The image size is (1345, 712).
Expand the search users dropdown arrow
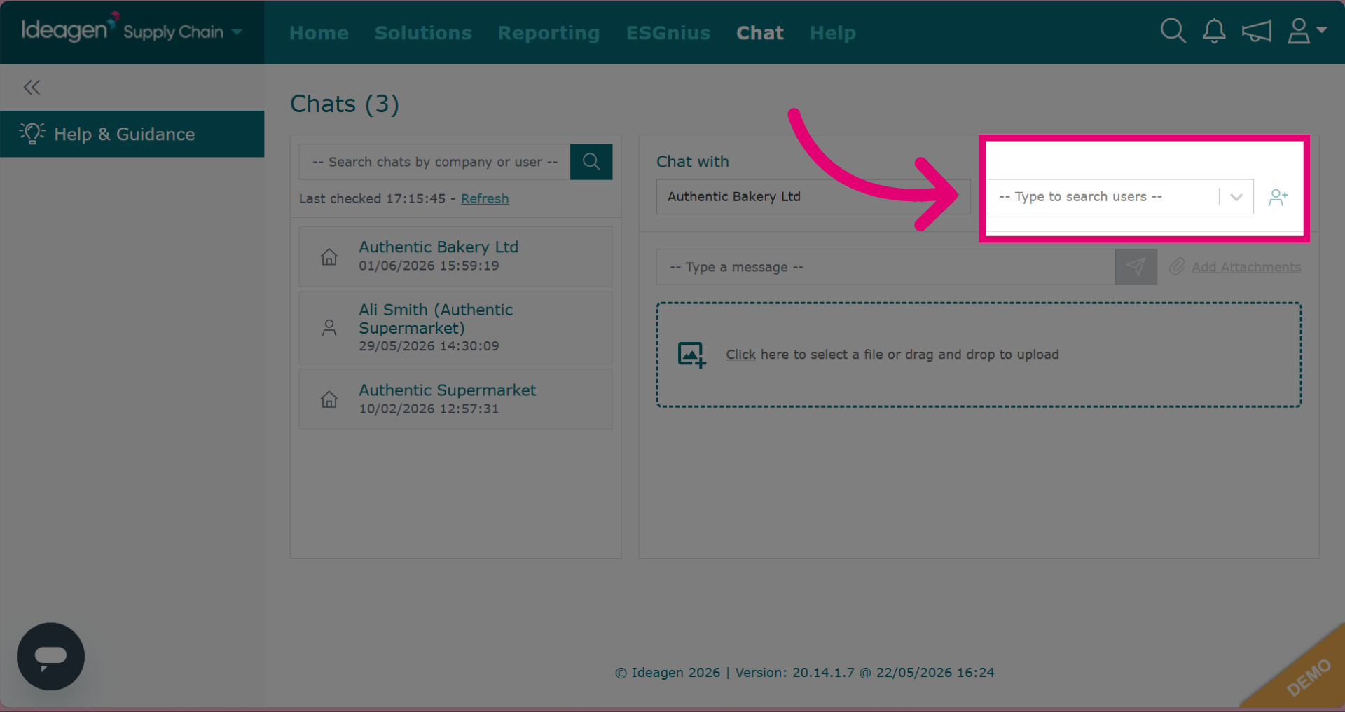coord(1236,197)
